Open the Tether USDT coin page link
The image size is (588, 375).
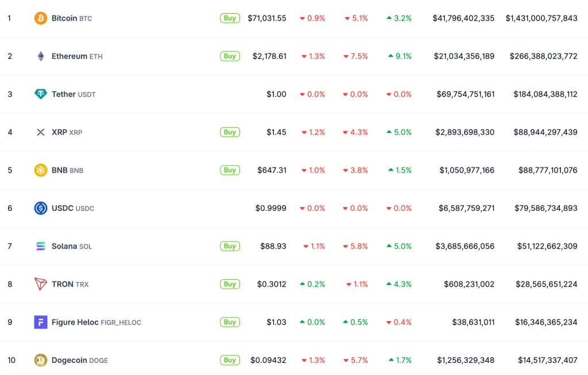73,94
